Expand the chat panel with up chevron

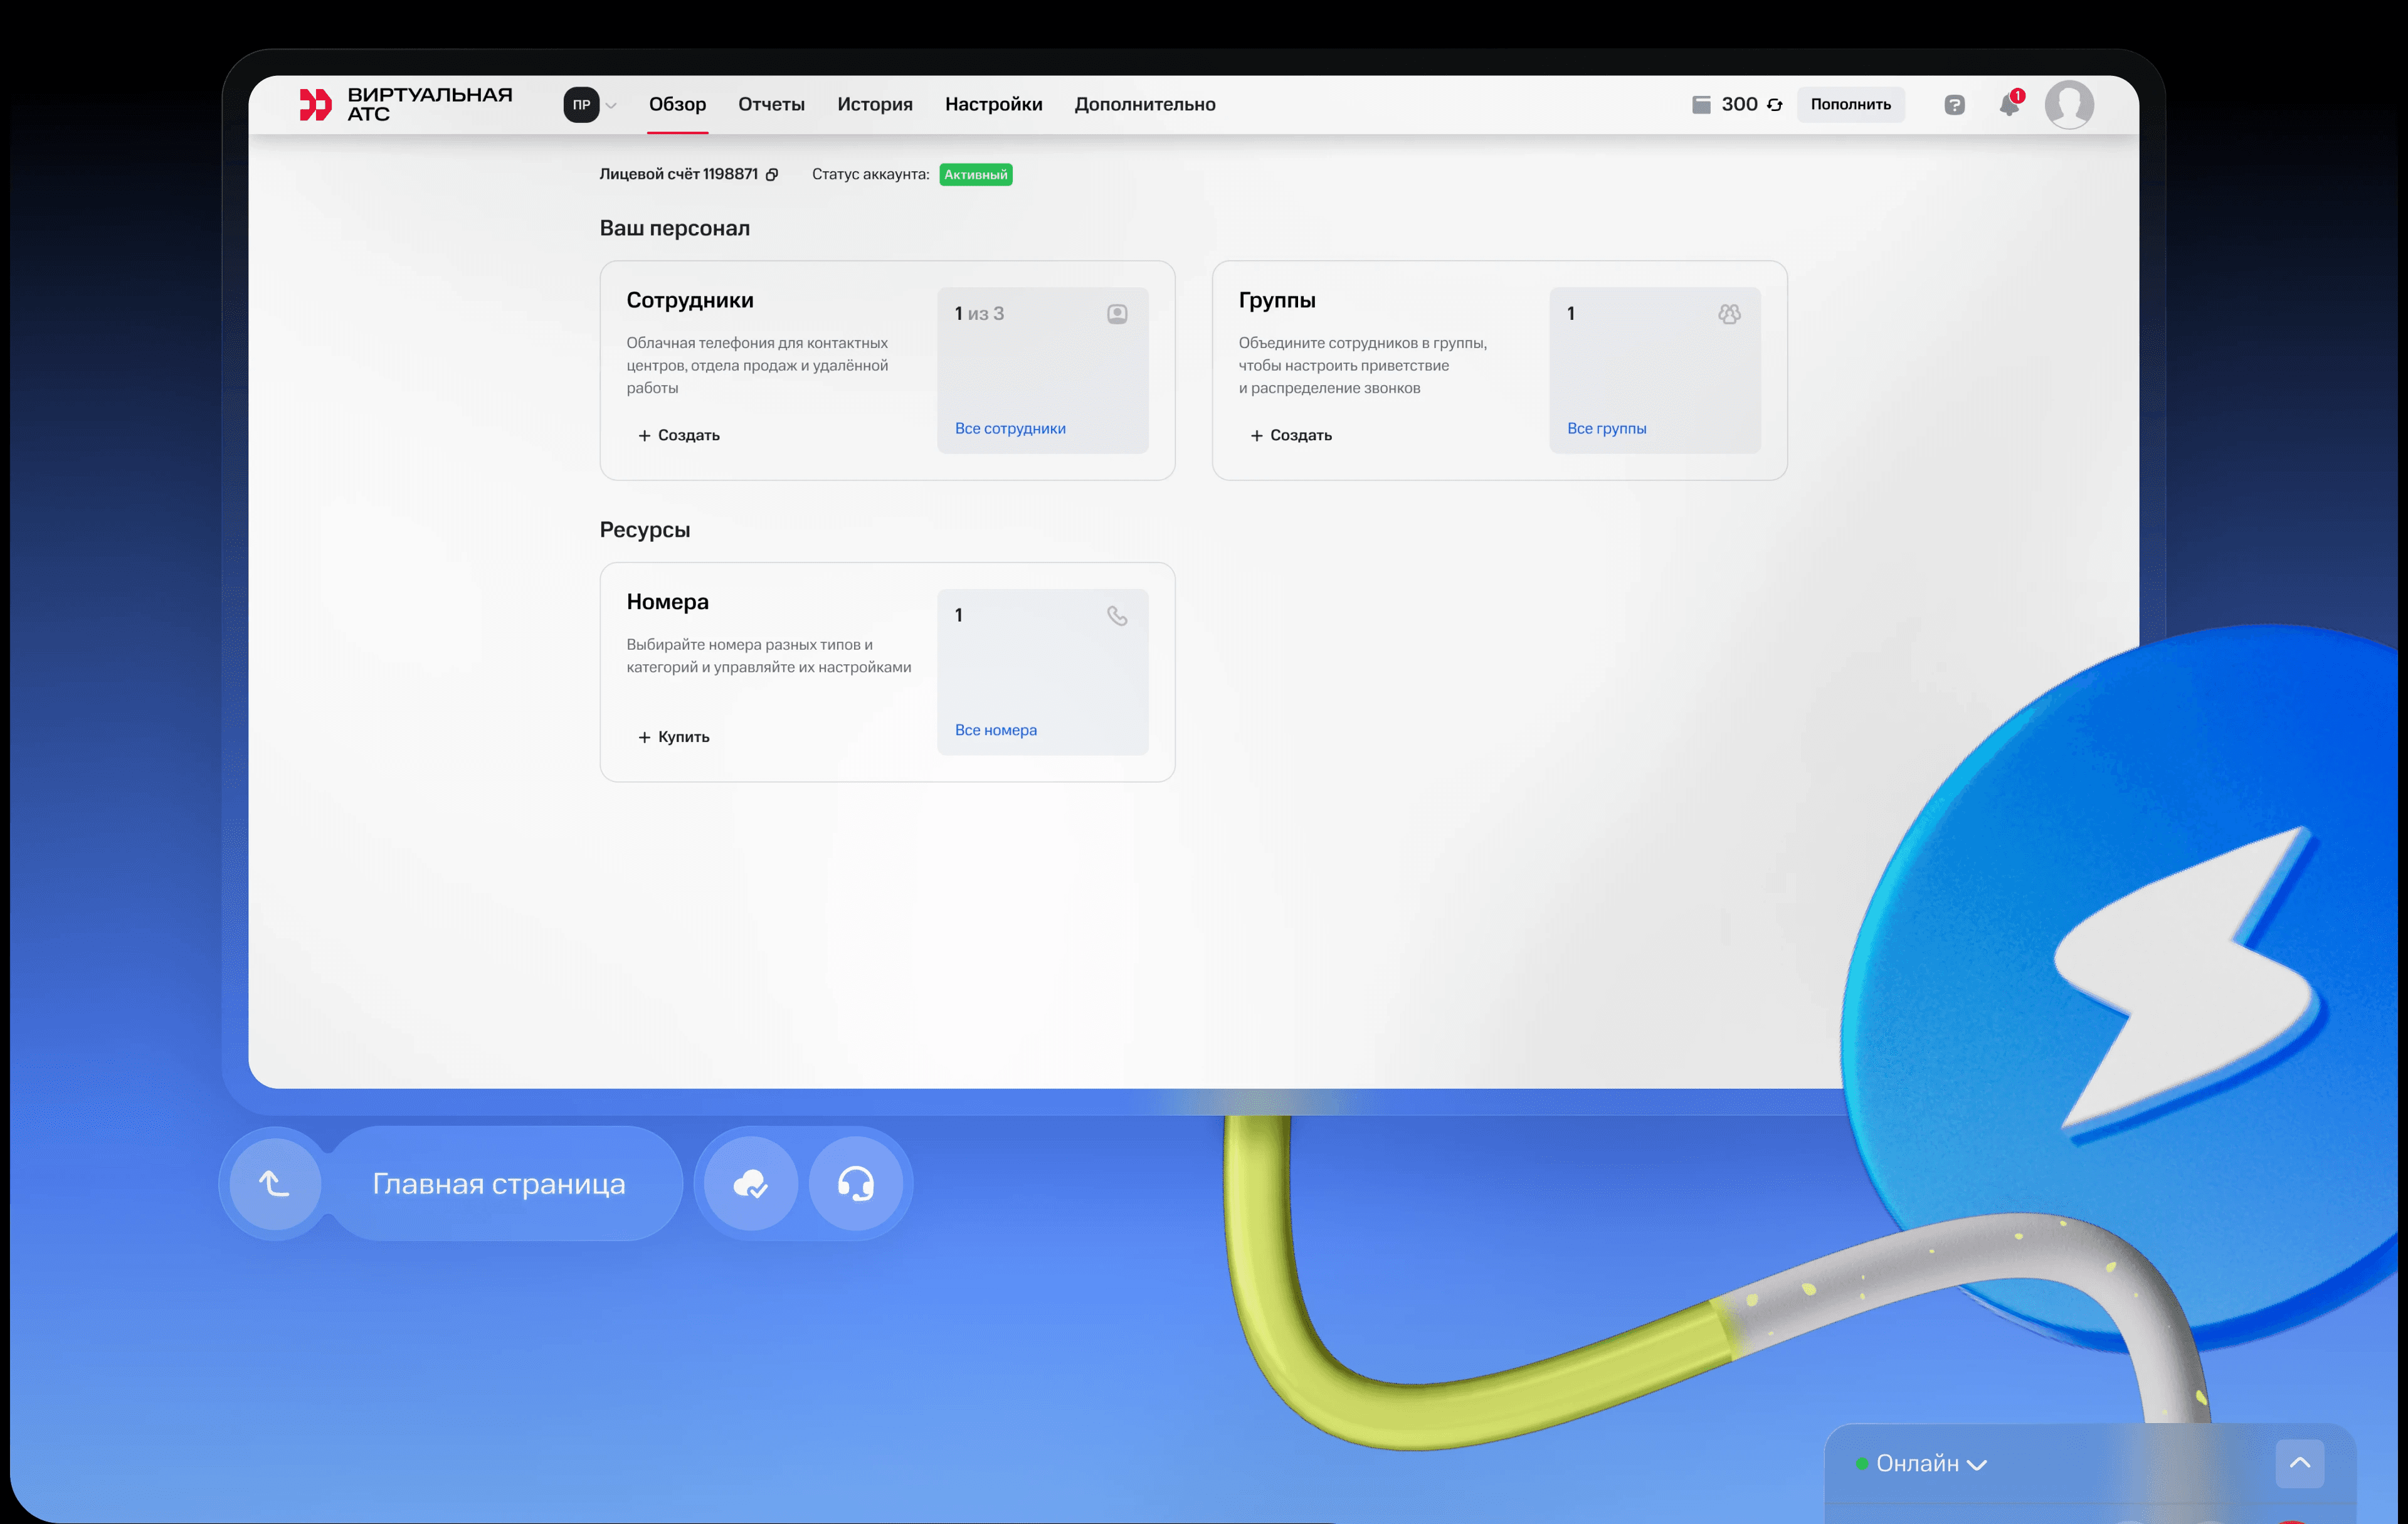(2300, 1464)
